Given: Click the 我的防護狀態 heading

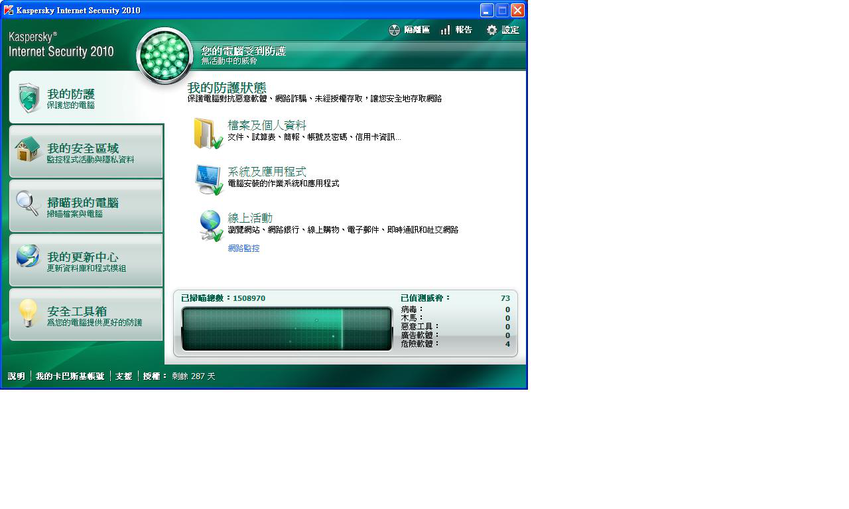Looking at the screenshot, I should pos(227,87).
